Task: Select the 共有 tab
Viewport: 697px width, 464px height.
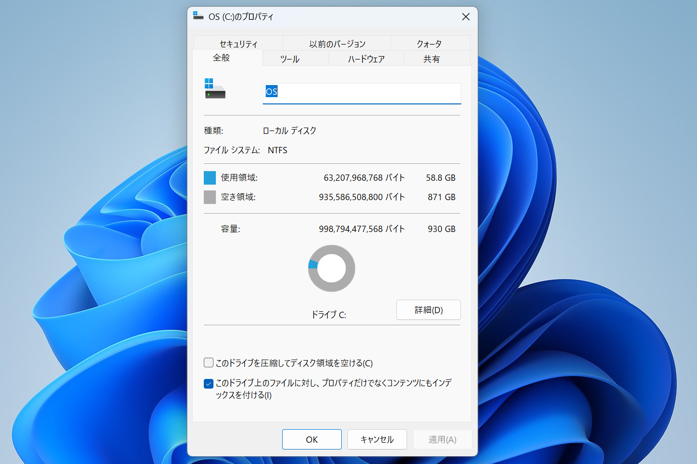Action: click(431, 58)
